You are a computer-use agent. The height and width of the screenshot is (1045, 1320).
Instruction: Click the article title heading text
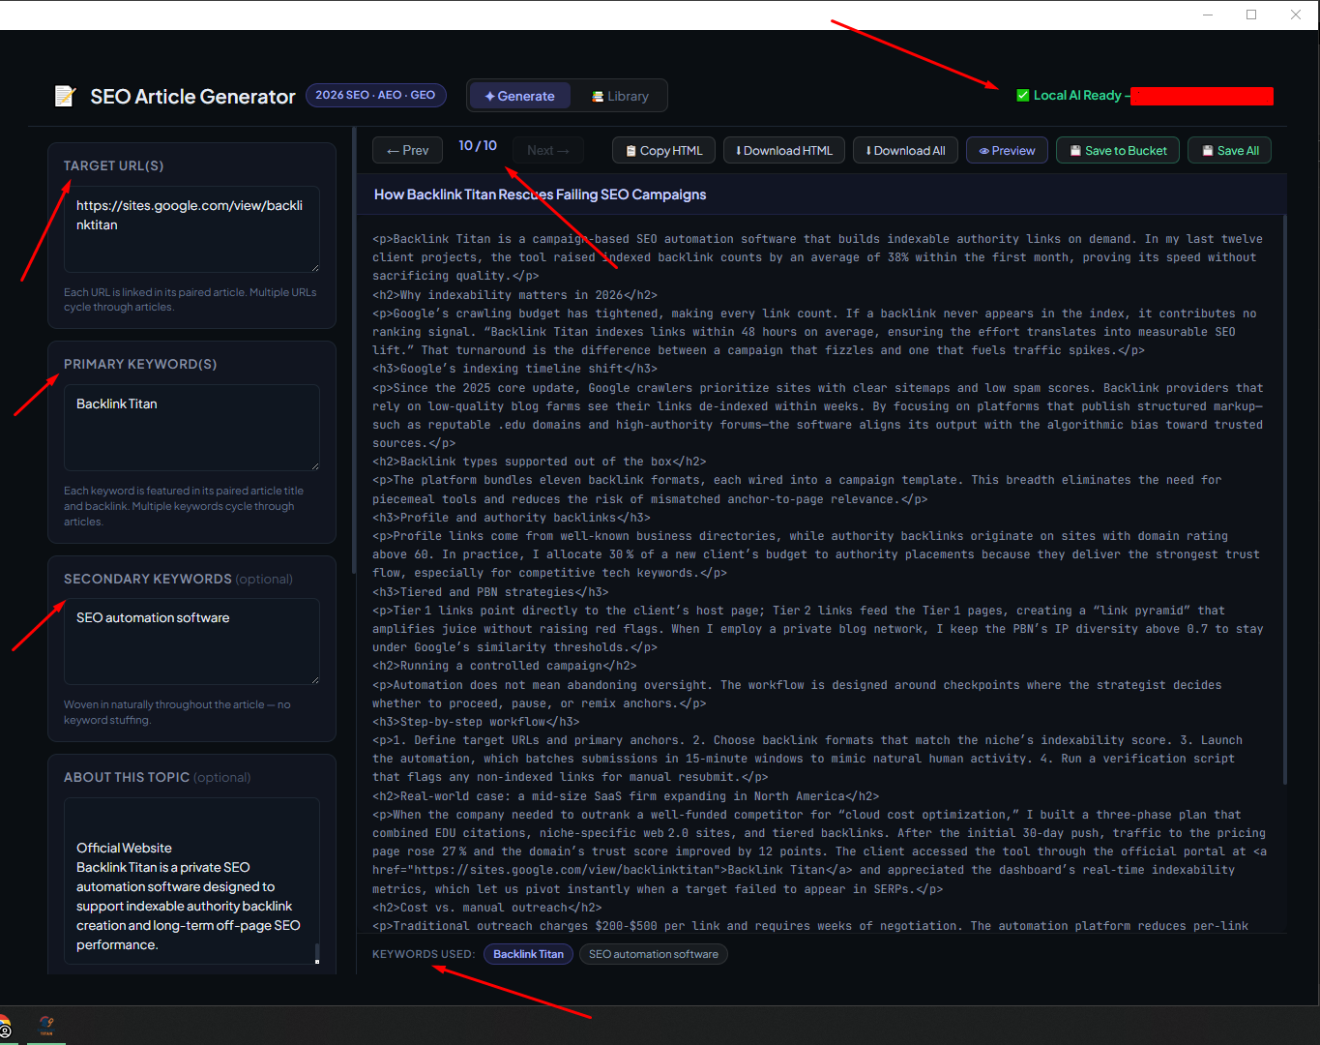click(540, 194)
